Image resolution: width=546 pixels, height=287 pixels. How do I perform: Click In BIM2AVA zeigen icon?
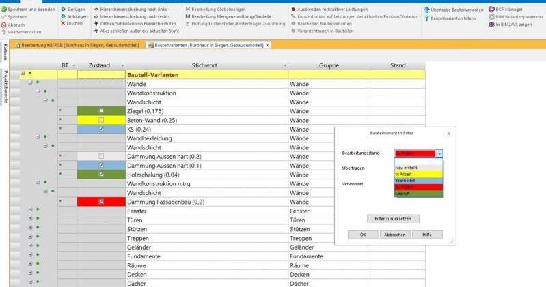[491, 25]
